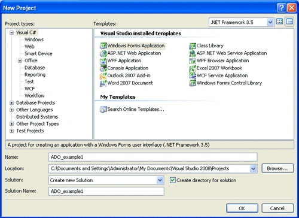Open the .NET Framework version dropdown

click(x=270, y=22)
